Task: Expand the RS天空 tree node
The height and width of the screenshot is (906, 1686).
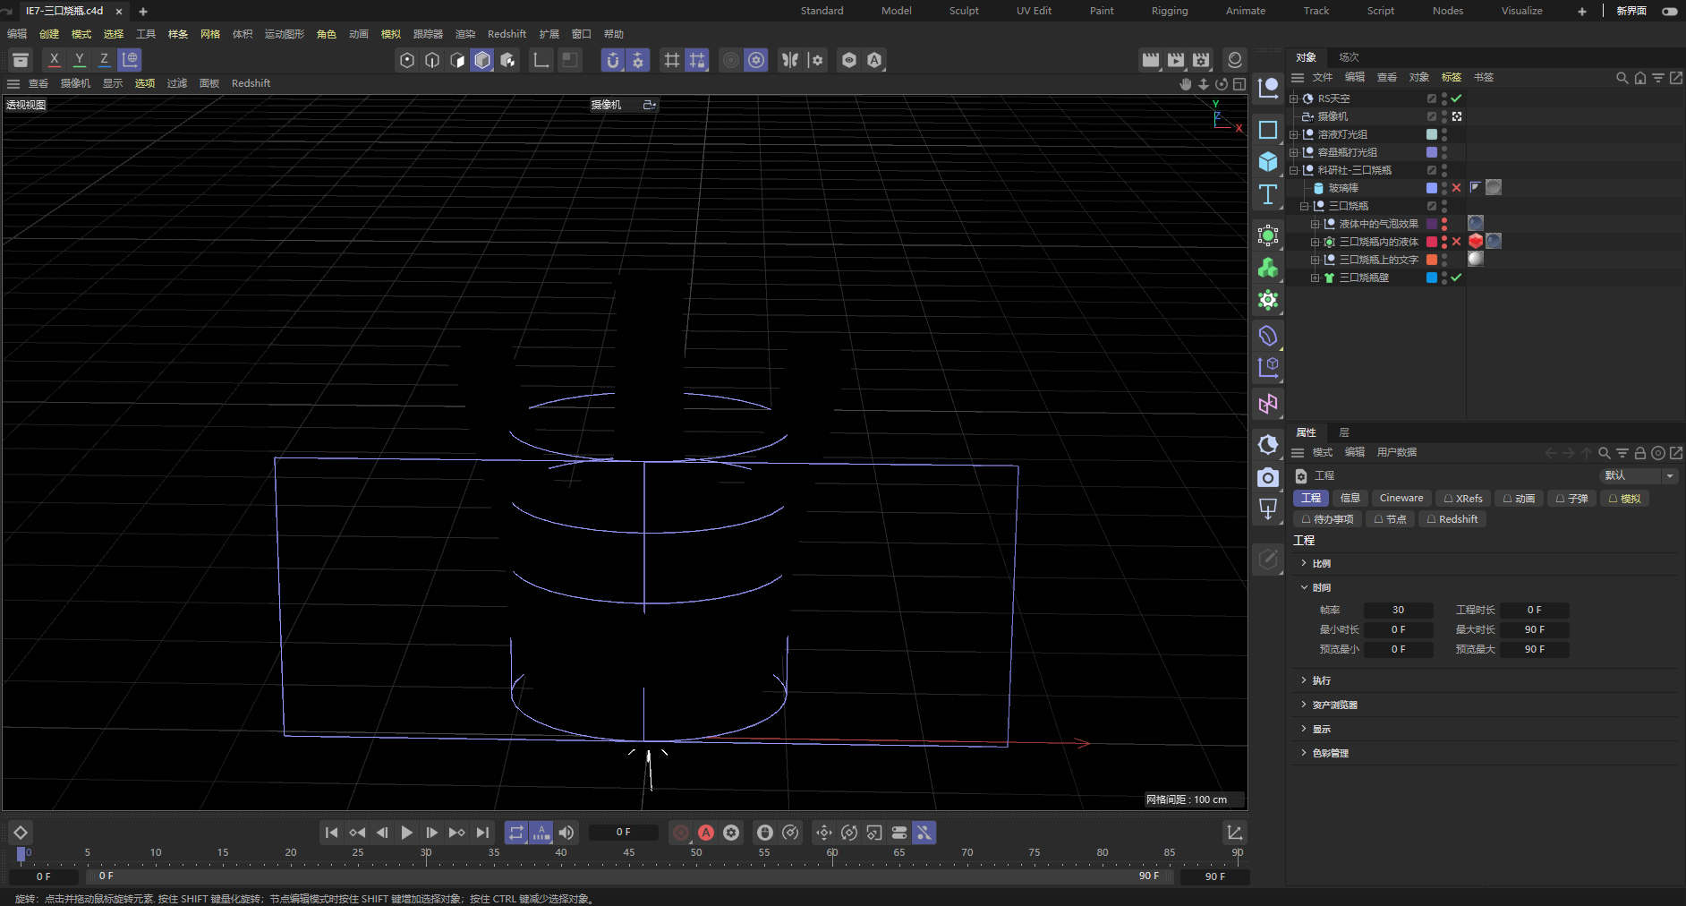Action: 1293,98
